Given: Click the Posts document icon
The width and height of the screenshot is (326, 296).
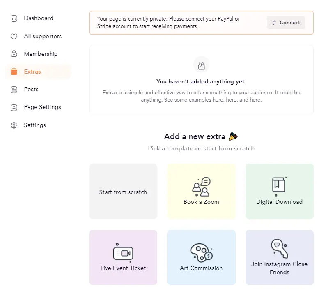Looking at the screenshot, I should click(14, 90).
